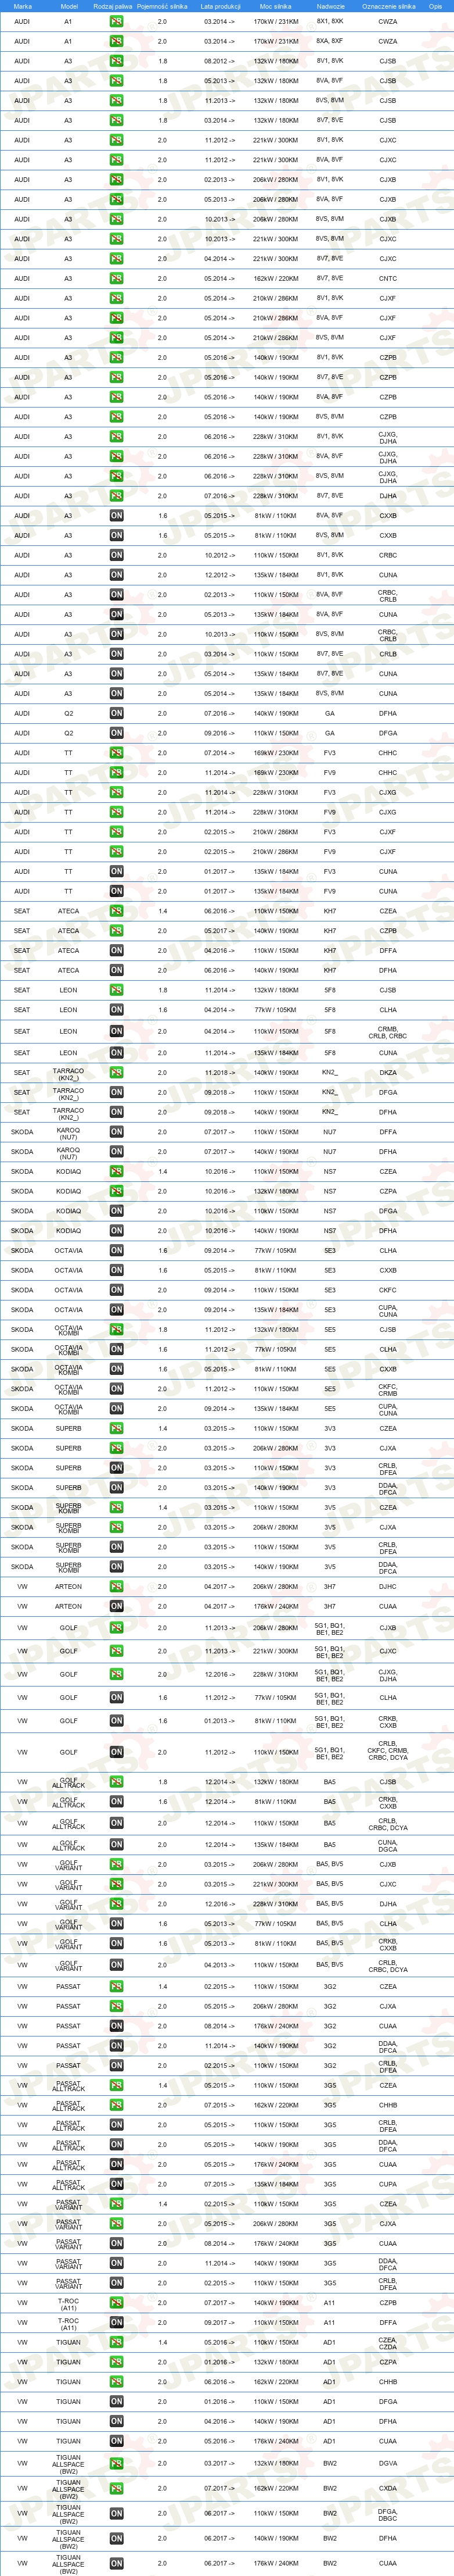This screenshot has width=454, height=2576.
Task: Click diesel ON icon in Seat Tarraco DFGA row
Action: coord(117,1092)
